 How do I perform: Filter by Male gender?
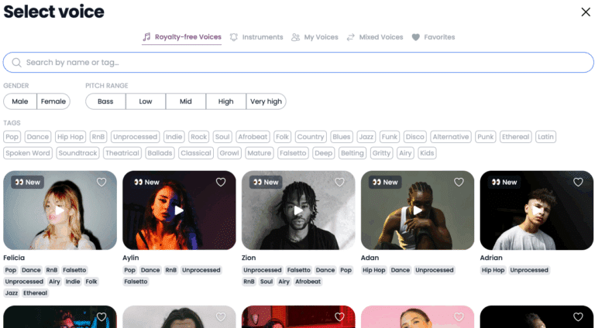[x=20, y=101]
